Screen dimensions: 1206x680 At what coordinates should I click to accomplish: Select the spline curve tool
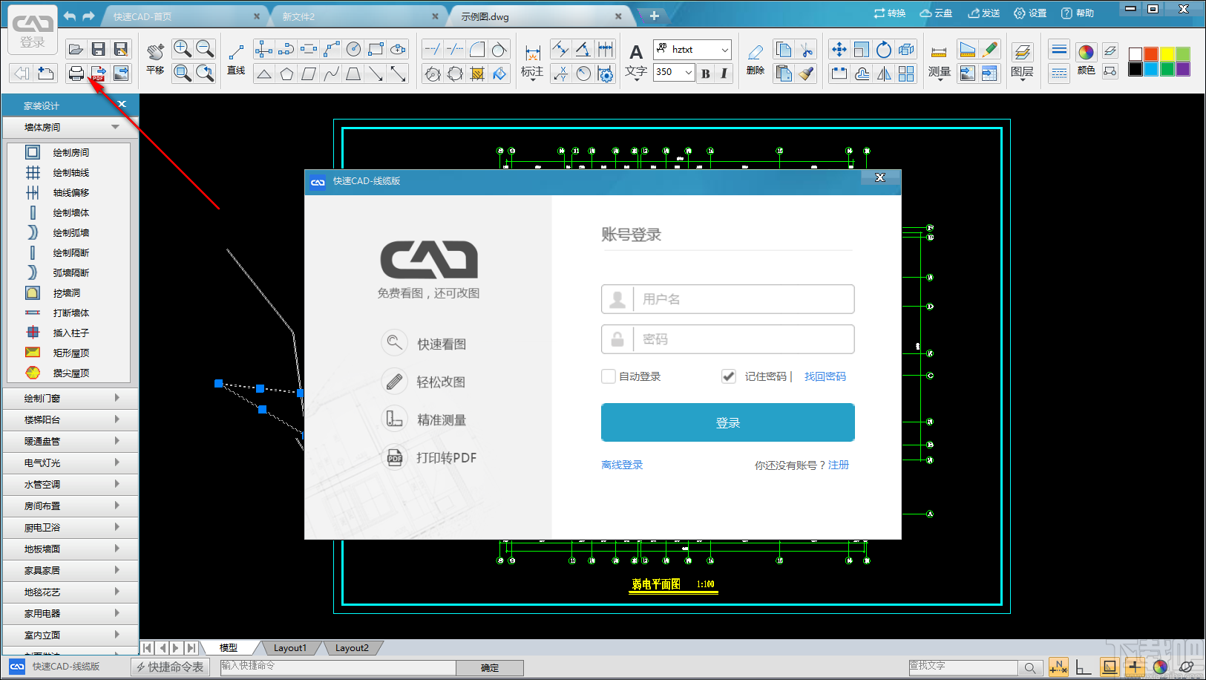tap(332, 73)
